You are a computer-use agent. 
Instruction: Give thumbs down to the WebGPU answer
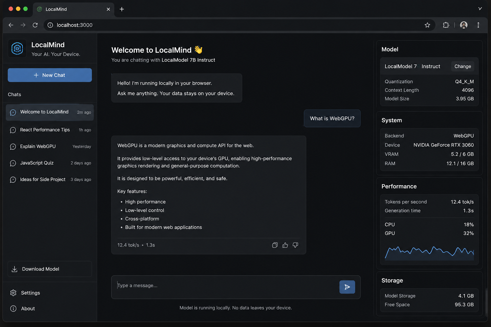coord(295,245)
